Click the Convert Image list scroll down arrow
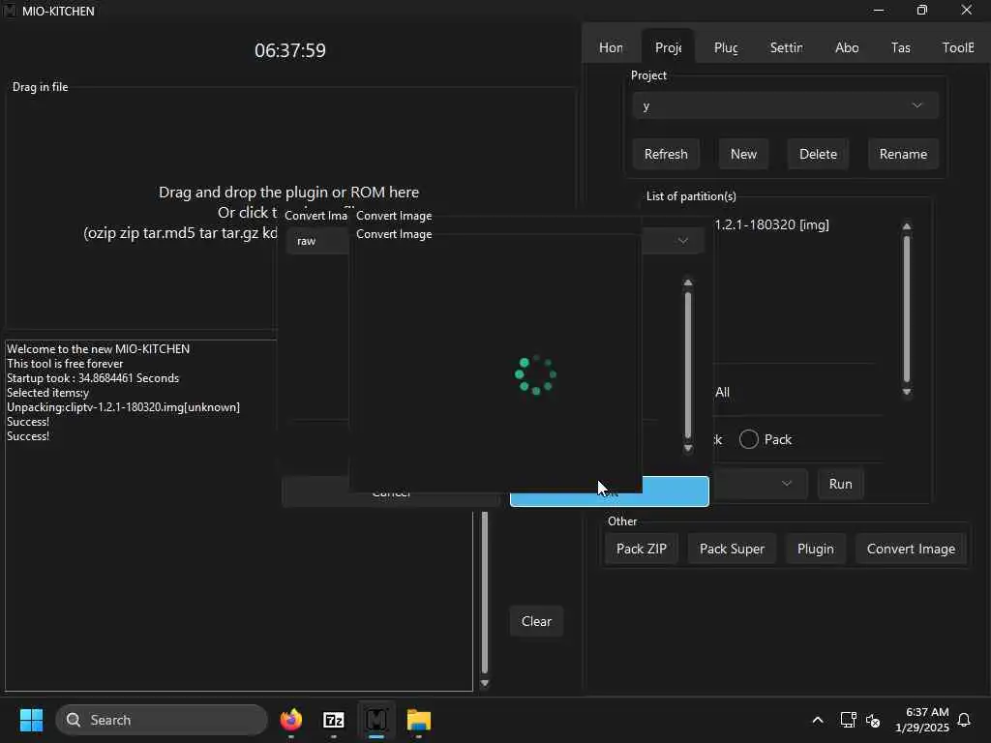This screenshot has width=991, height=743. click(688, 449)
